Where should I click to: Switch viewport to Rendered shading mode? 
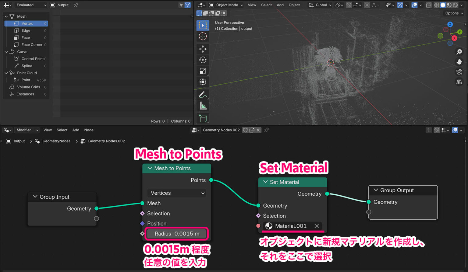pos(455,5)
